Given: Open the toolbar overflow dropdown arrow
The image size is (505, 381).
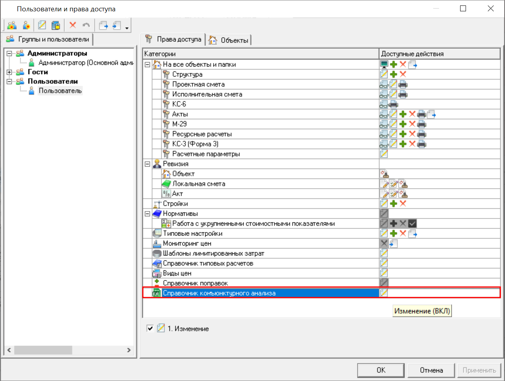Looking at the screenshot, I should [127, 28].
